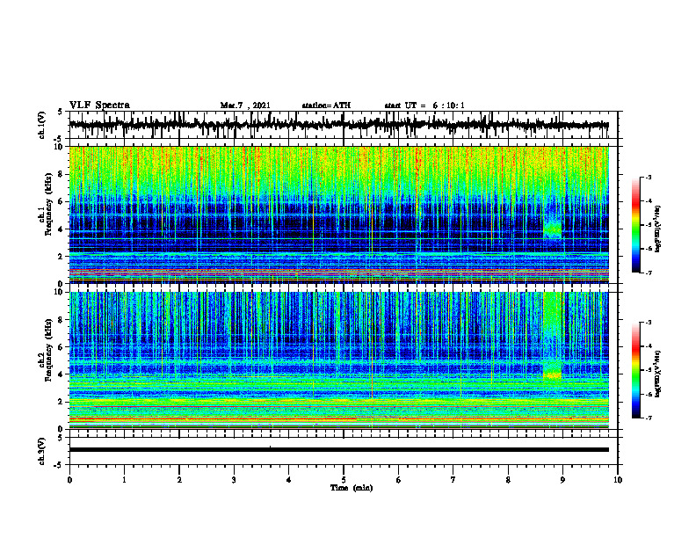Click time axis tick label "1"
Viewport: 696px width, 538px height.
124,480
